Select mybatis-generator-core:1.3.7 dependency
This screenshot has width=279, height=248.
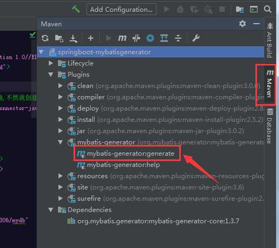pos(153,221)
